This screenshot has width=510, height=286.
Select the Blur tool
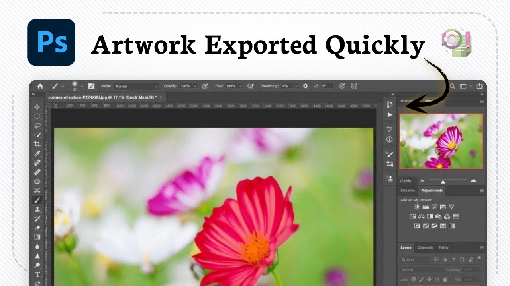37,247
